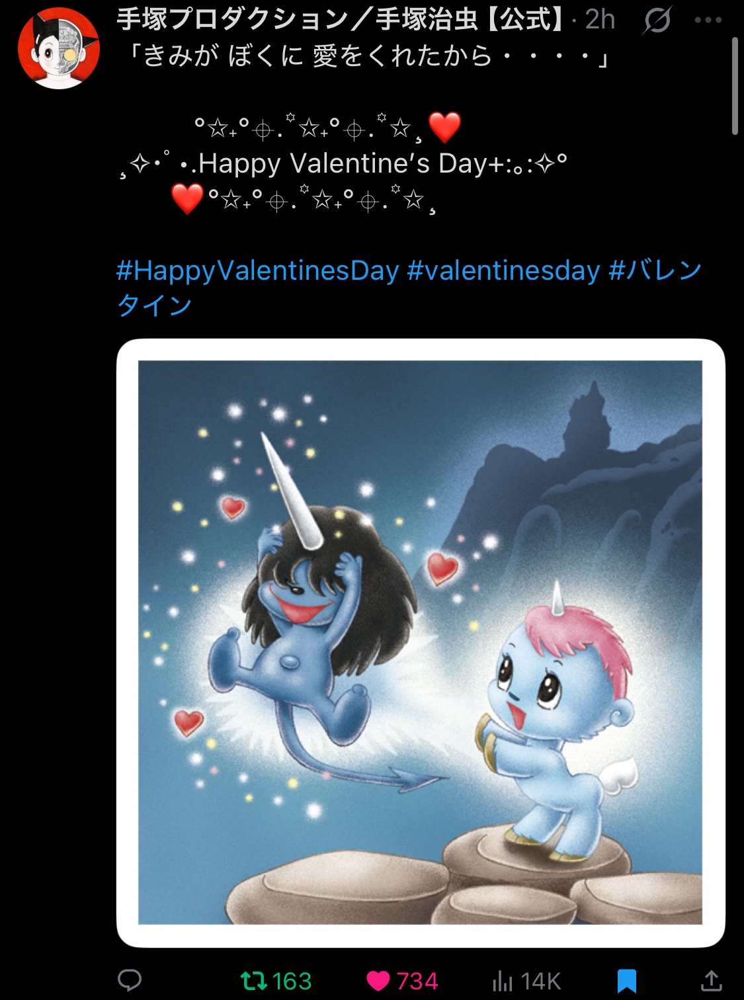744x1000 pixels.
Task: Click the like count 734
Action: point(417,980)
